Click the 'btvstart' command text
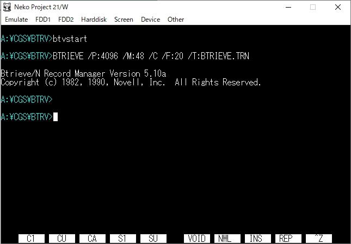The width and height of the screenshot is (351, 244). click(70, 39)
